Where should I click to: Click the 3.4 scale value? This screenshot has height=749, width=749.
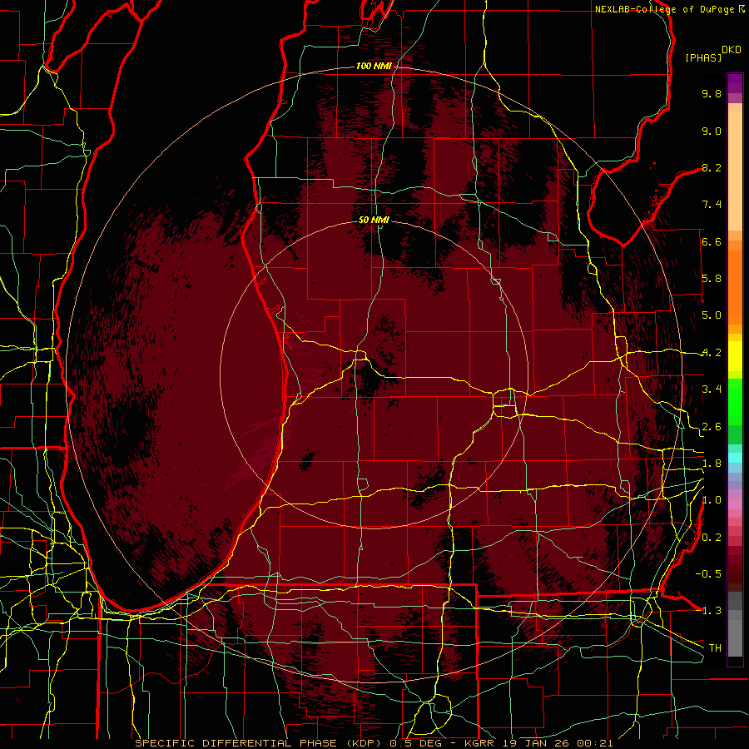pos(712,389)
